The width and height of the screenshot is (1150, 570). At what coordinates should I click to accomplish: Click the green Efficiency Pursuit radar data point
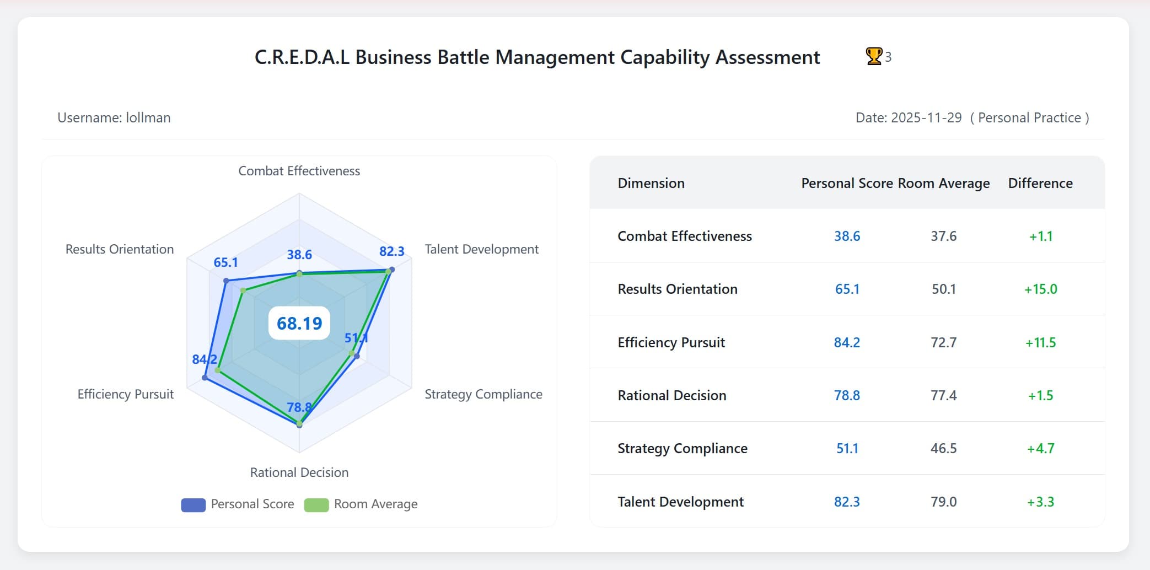(x=218, y=370)
